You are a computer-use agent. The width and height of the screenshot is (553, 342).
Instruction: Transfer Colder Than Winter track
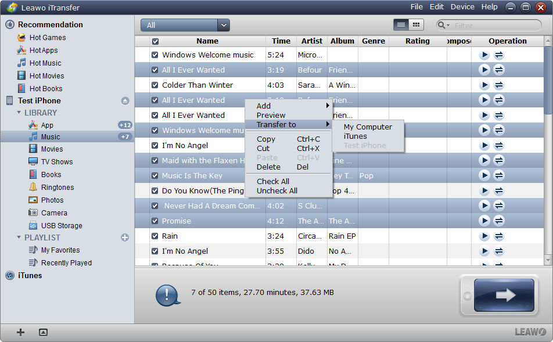498,85
